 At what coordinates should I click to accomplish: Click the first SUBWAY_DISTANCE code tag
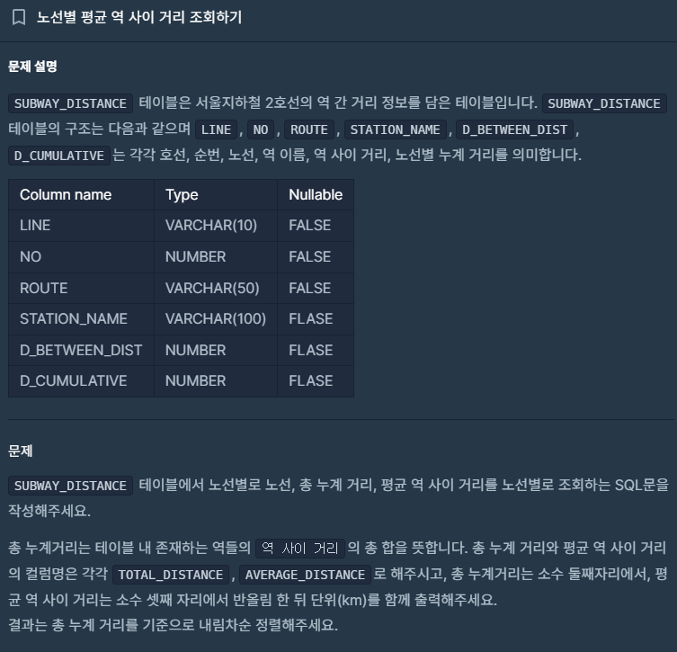click(70, 103)
